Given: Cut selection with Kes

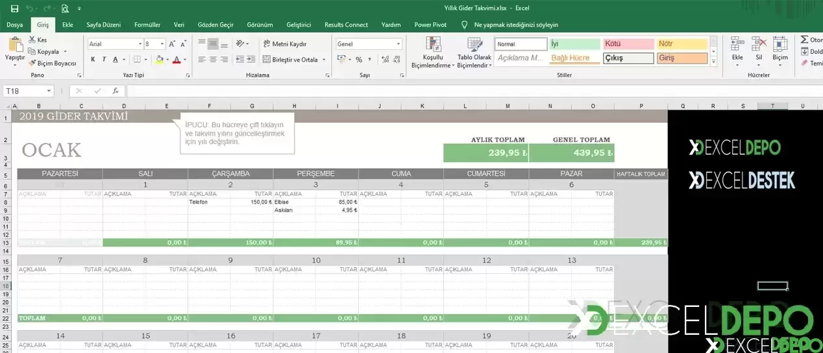Looking at the screenshot, I should tap(38, 40).
